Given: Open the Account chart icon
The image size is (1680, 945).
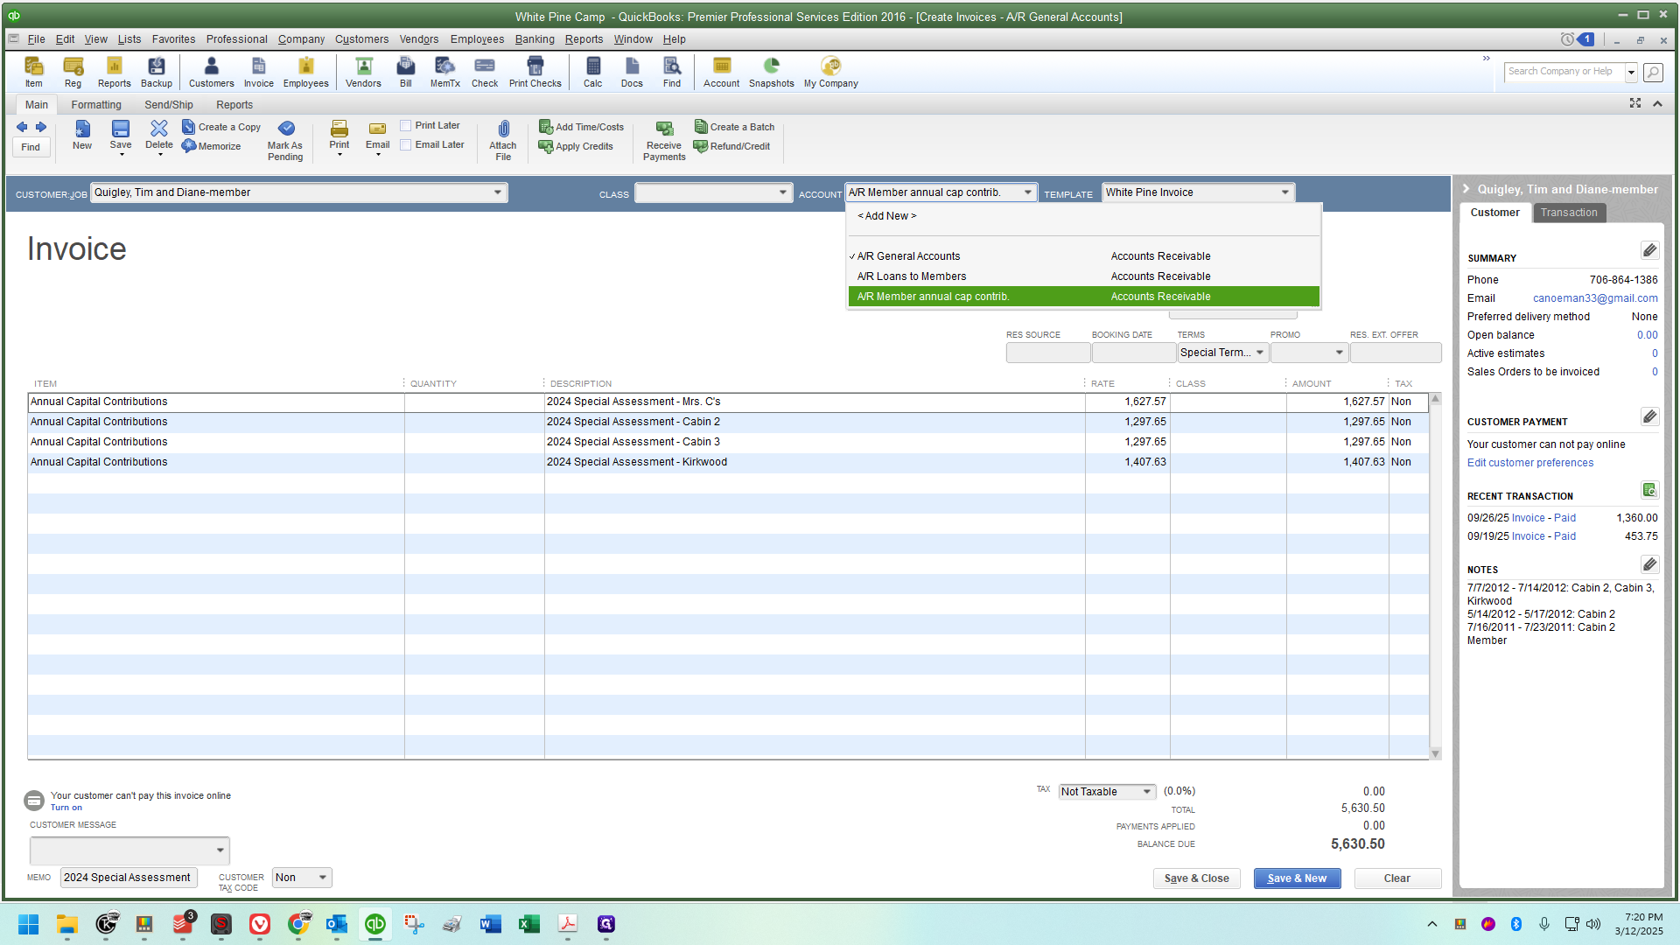Looking at the screenshot, I should click(721, 72).
